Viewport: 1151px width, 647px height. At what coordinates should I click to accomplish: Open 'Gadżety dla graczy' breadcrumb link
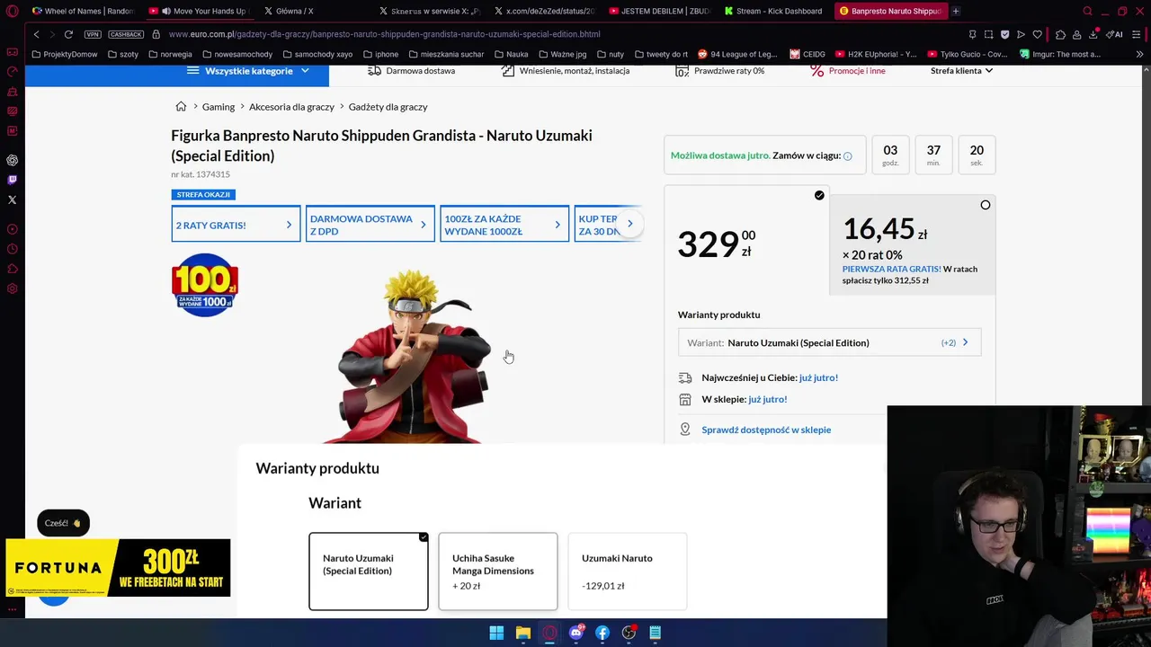click(388, 106)
